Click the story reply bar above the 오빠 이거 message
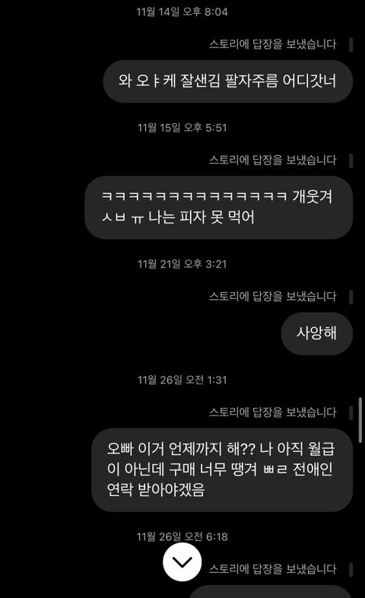Screen dimensions: 365x598 coord(351,412)
